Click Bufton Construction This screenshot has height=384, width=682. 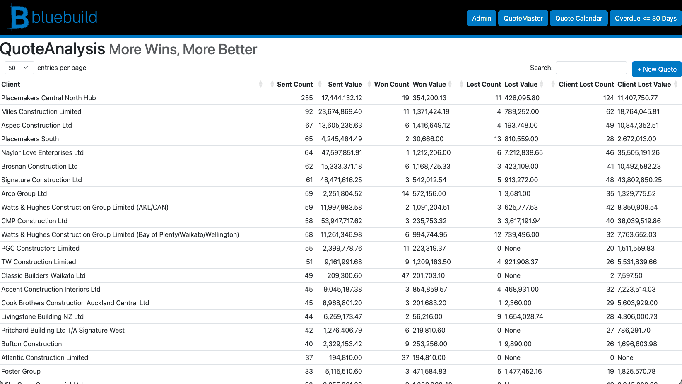coord(31,344)
